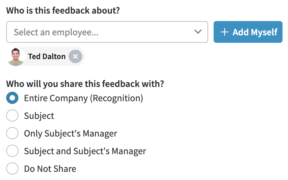Click the plus icon on Add Myself

click(x=225, y=32)
